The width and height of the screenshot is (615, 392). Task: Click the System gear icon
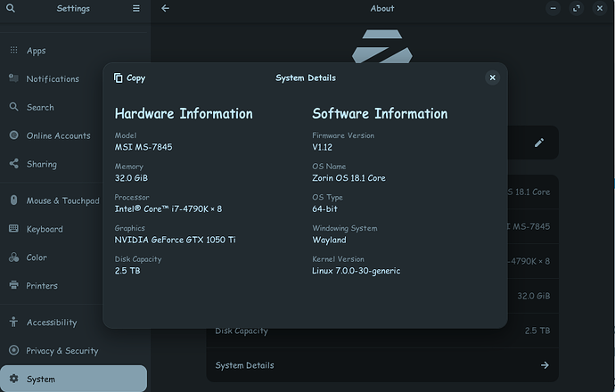13,379
